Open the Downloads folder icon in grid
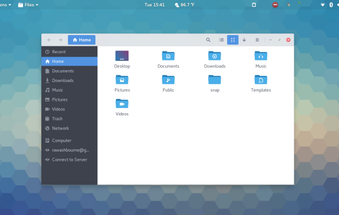This screenshot has height=215, width=339. pyautogui.click(x=214, y=56)
